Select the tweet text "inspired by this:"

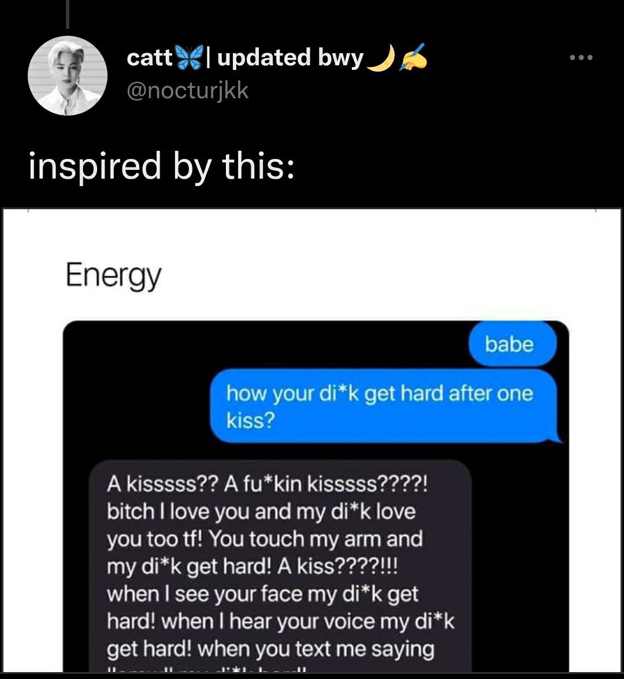pos(162,166)
